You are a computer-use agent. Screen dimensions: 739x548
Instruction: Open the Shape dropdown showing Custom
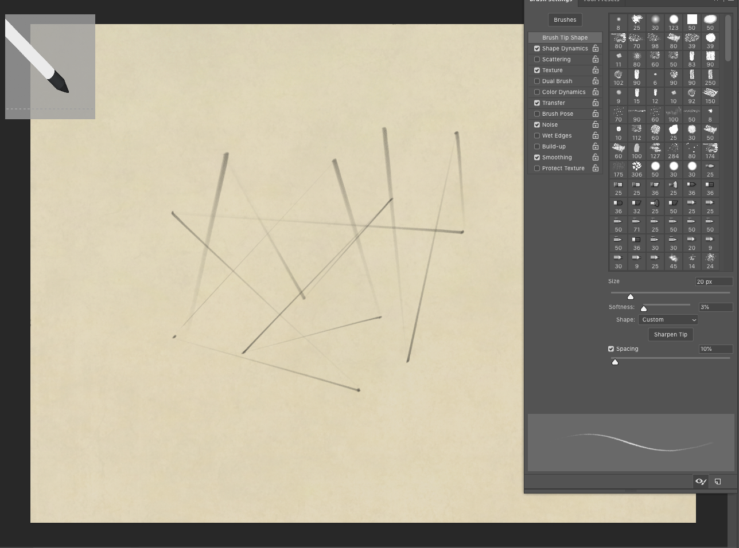[x=668, y=320]
